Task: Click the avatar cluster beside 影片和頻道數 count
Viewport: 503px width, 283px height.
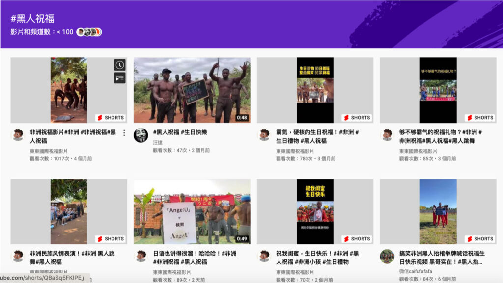Action: point(89,32)
